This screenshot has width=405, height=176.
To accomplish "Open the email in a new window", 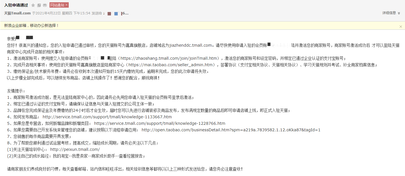I will (x=39, y=5).
